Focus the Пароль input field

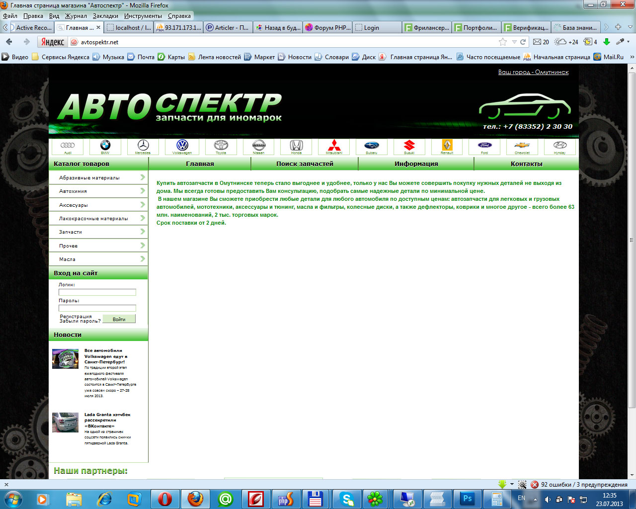click(97, 308)
